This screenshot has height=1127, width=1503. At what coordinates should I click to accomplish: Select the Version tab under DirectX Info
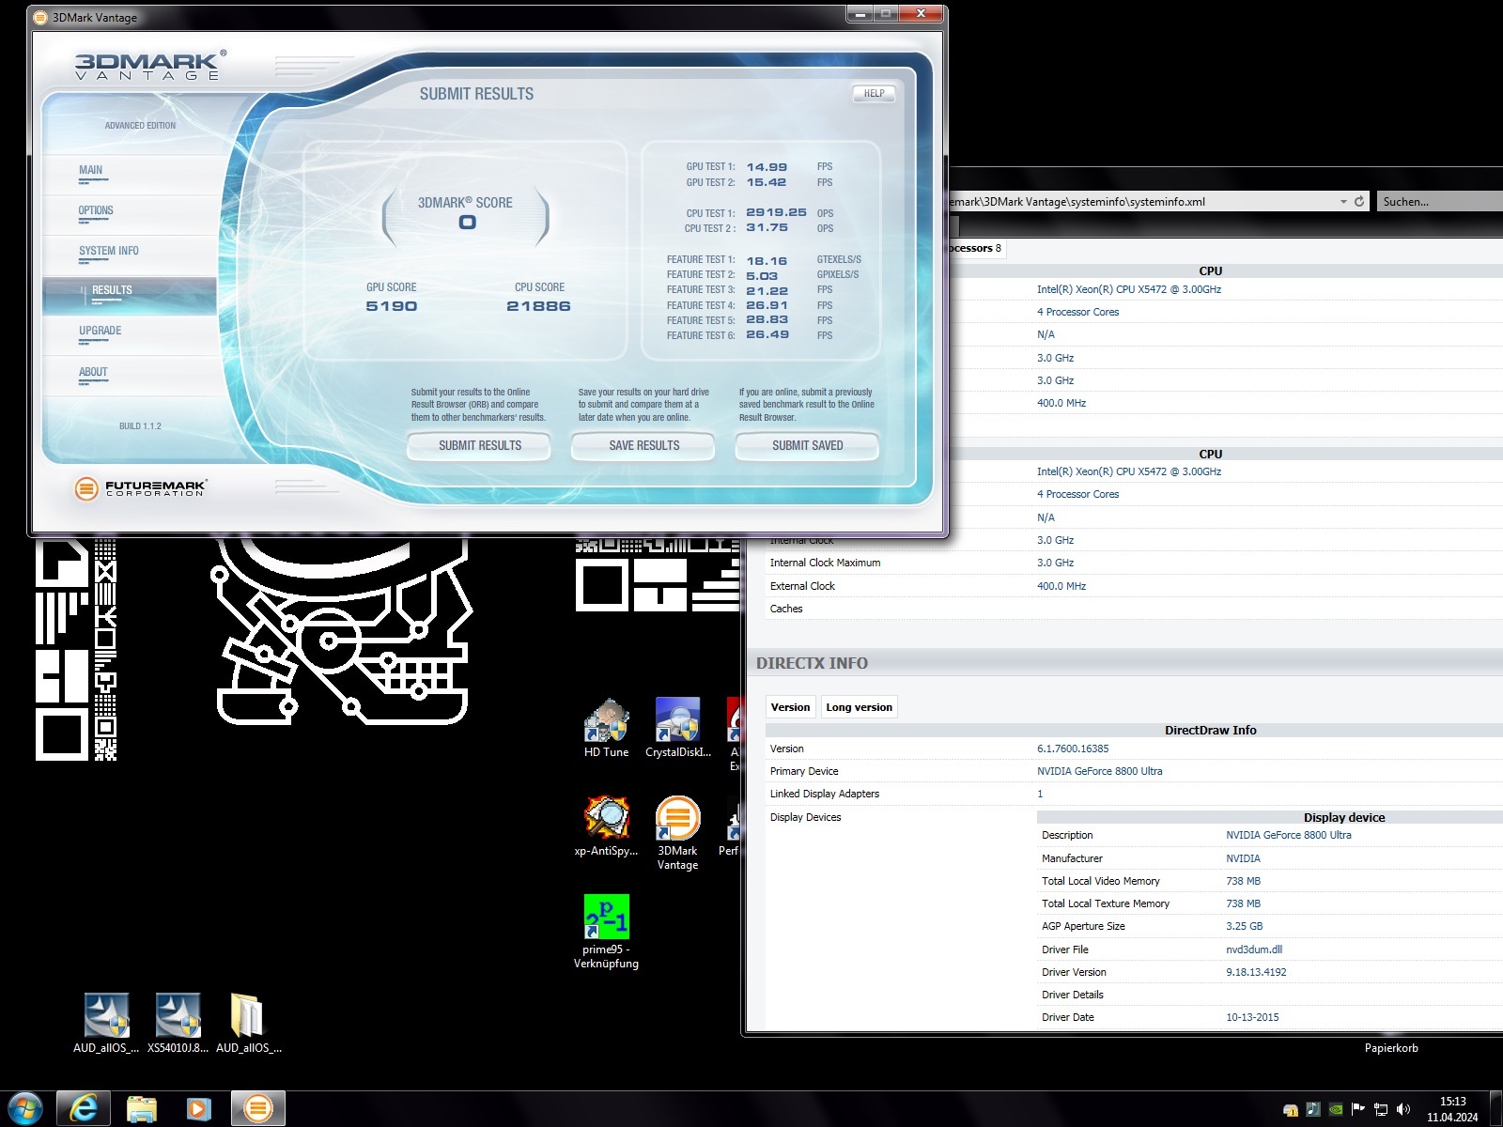[x=790, y=707]
